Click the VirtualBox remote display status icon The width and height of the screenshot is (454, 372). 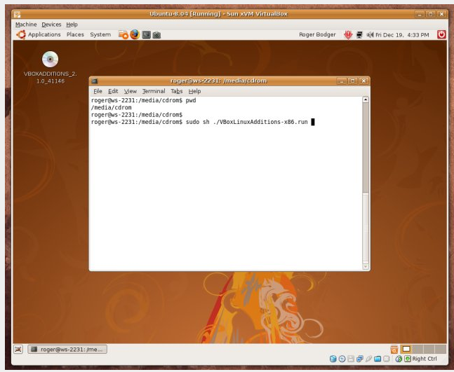(x=386, y=359)
